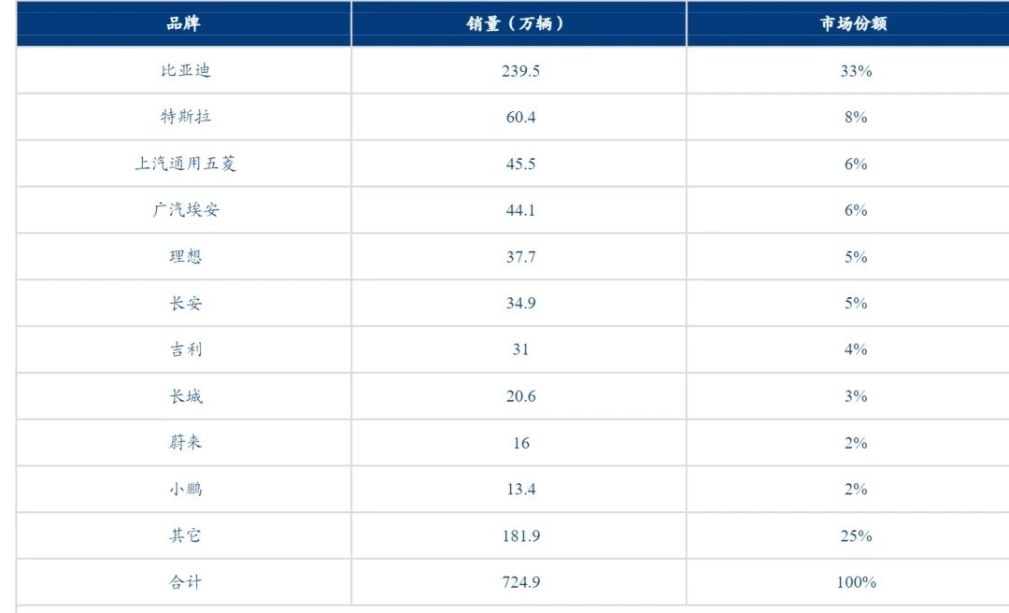Click the 吉利 row label
Screen dimensions: 1009x613
[x=185, y=349]
